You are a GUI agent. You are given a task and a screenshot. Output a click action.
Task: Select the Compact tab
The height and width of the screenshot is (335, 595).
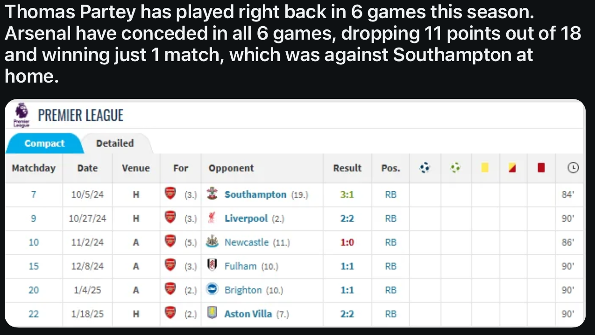44,143
